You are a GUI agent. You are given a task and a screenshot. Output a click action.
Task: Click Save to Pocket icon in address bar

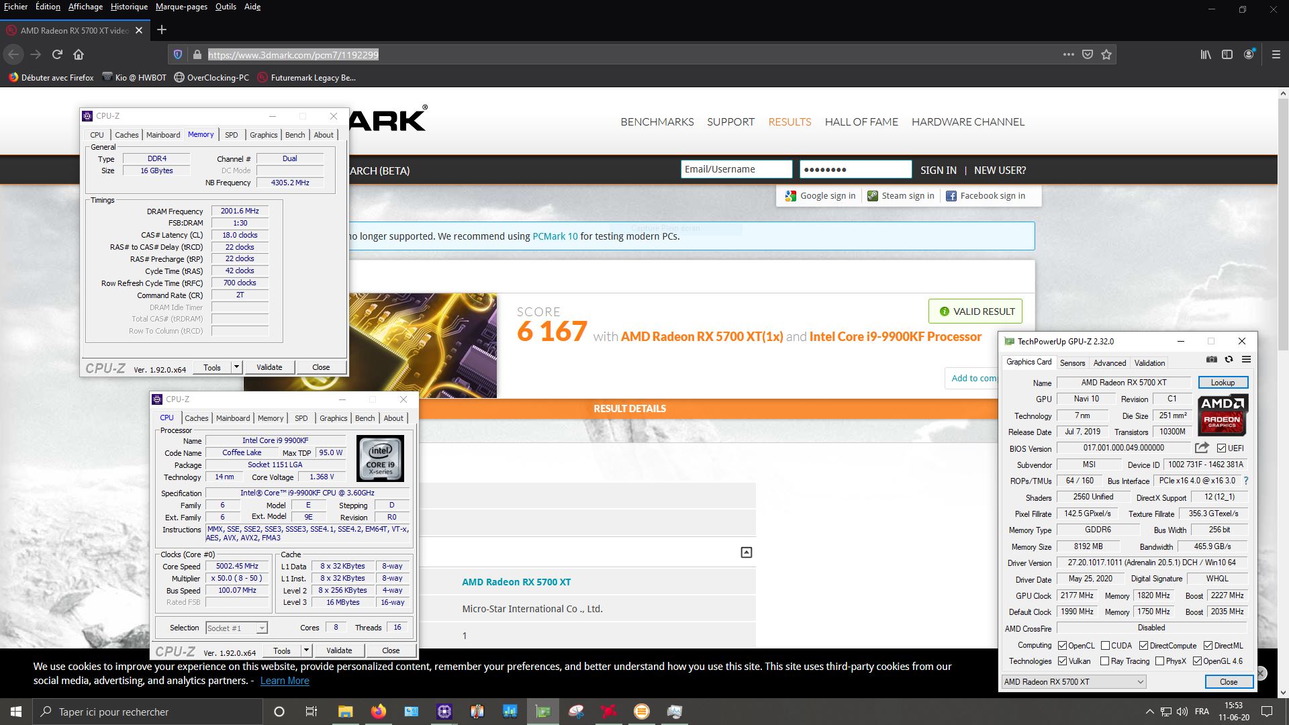pyautogui.click(x=1088, y=54)
